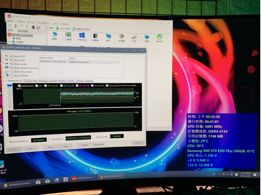
Task: Open System Stability Test taskbar button
Action: click(x=111, y=176)
